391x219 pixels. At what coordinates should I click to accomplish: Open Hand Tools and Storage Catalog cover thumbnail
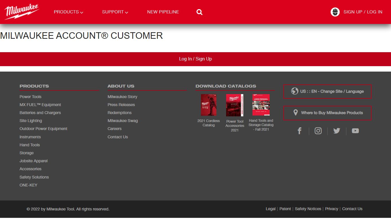point(261,105)
